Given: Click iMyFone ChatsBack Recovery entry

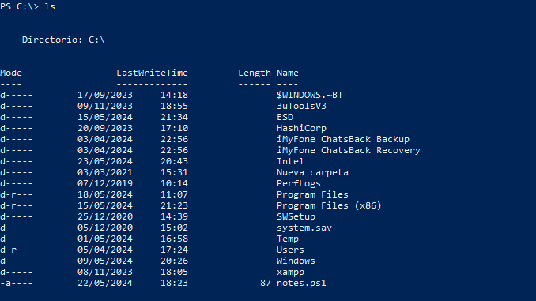Looking at the screenshot, I should 349,150.
